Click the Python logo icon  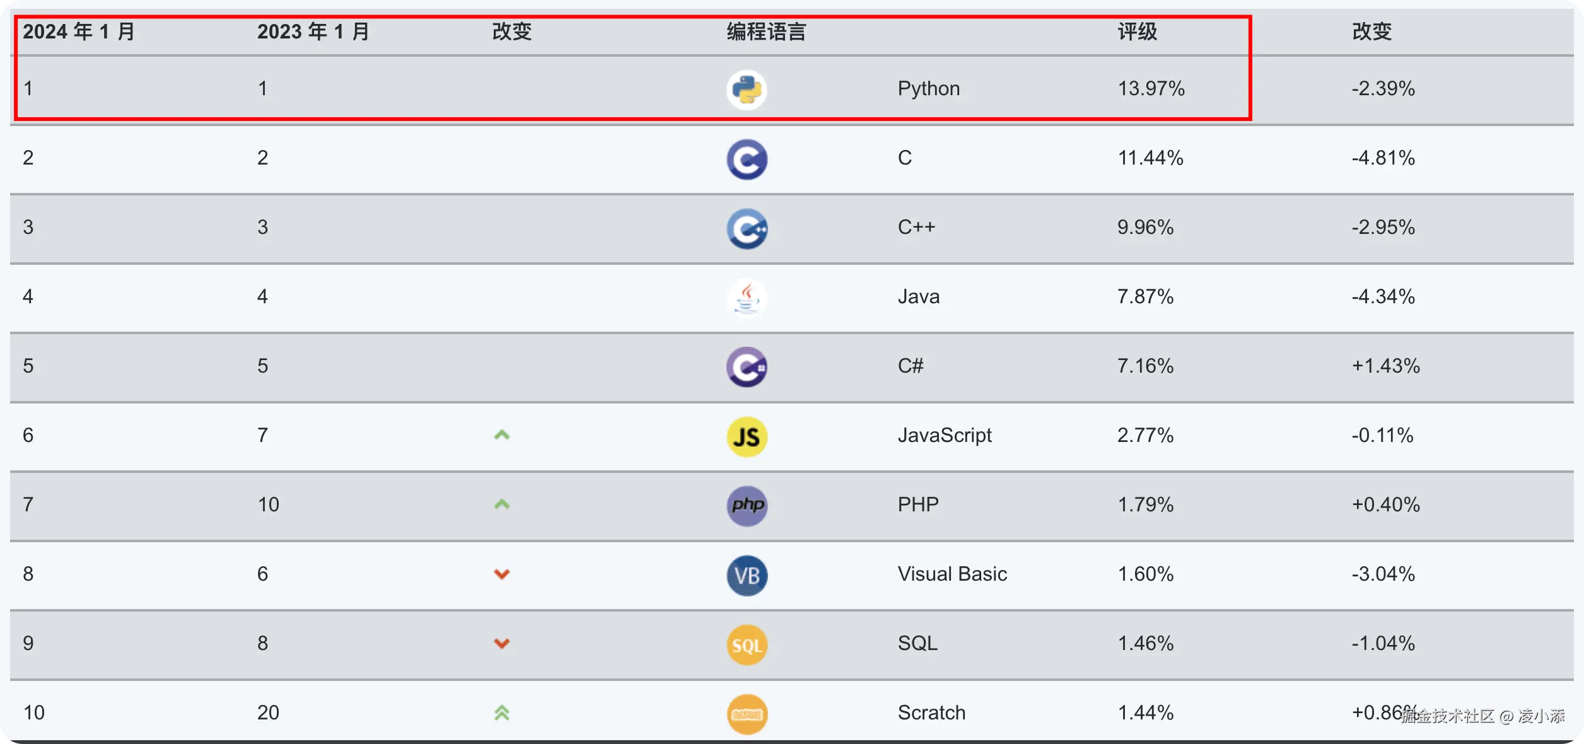(747, 90)
